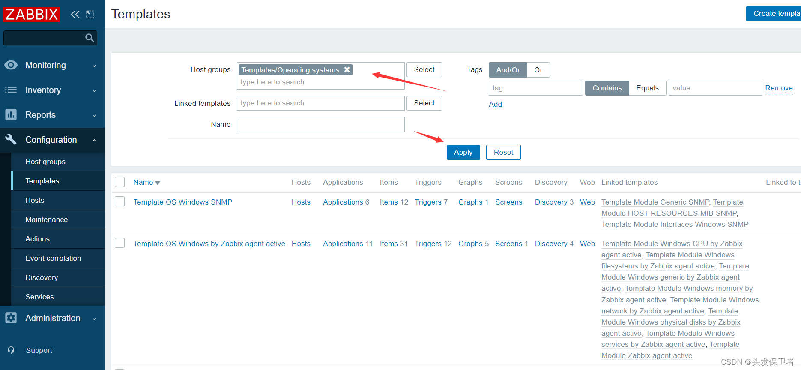This screenshot has height=370, width=801.
Task: Toggle the select-all templates checkbox
Action: click(120, 182)
